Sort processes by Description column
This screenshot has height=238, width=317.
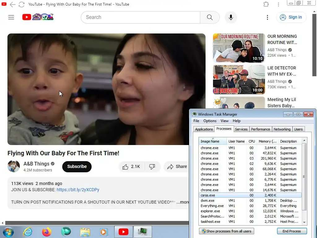290,141
